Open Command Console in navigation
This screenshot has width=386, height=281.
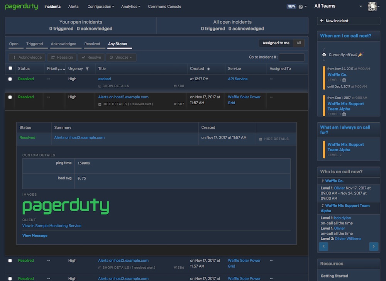coord(164,7)
